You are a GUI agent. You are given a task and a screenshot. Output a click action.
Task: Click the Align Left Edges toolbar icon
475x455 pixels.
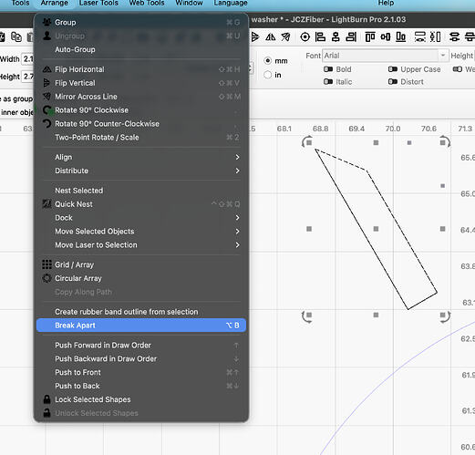320,37
